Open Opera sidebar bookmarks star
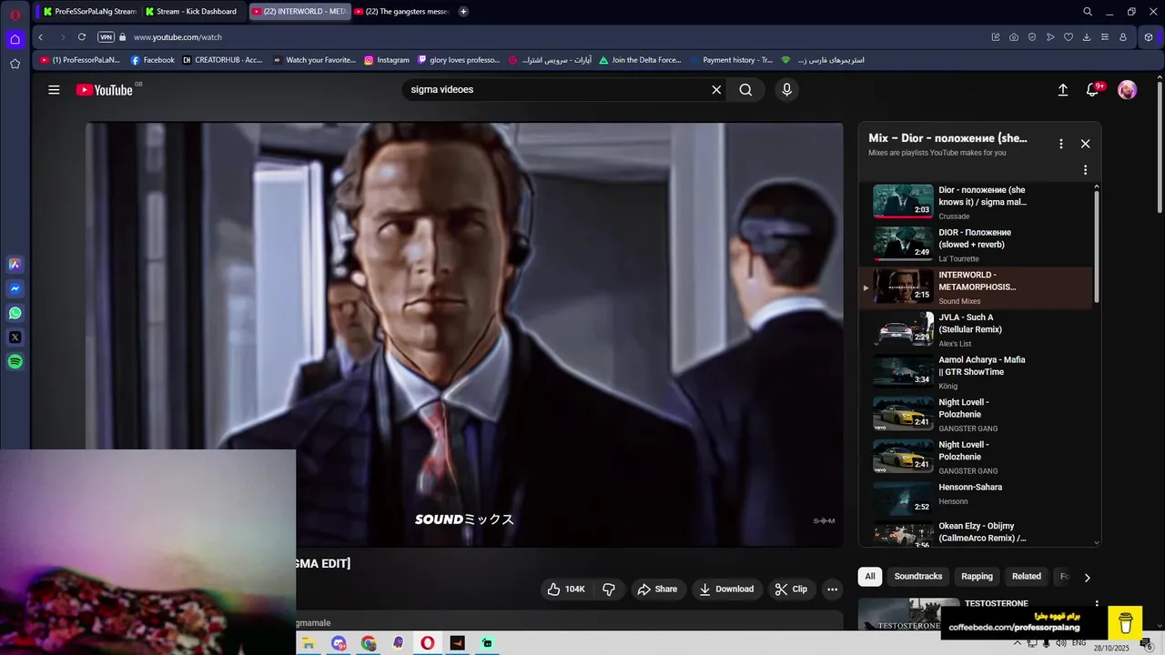The image size is (1165, 655). (x=15, y=64)
